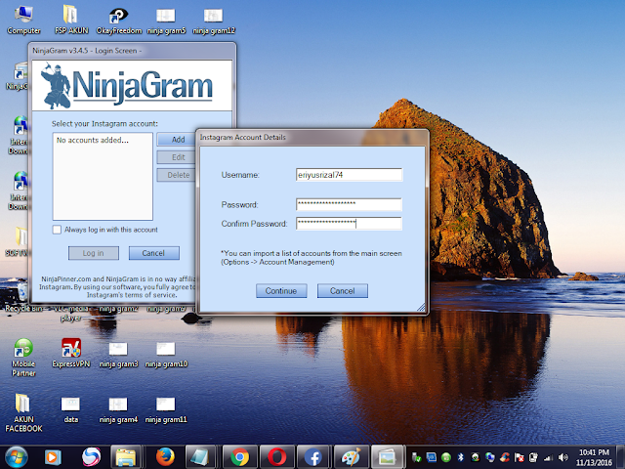Open AKUN FACEBOOK folder
The height and width of the screenshot is (469, 625).
point(23,412)
